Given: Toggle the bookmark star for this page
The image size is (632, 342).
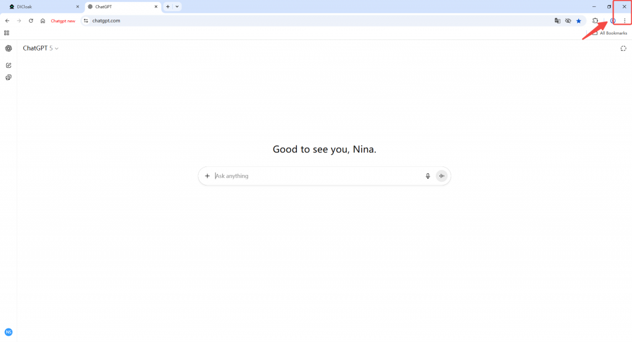Looking at the screenshot, I should tap(579, 21).
